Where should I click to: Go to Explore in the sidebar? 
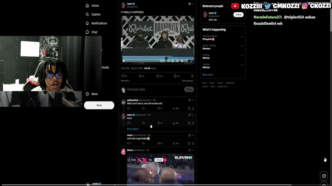click(93, 14)
